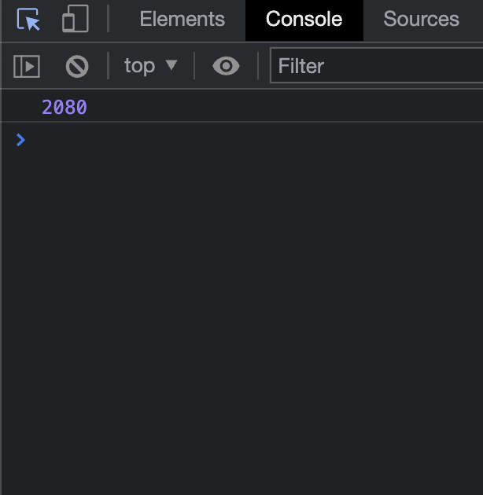Expand the arrow beside the top selector

171,64
